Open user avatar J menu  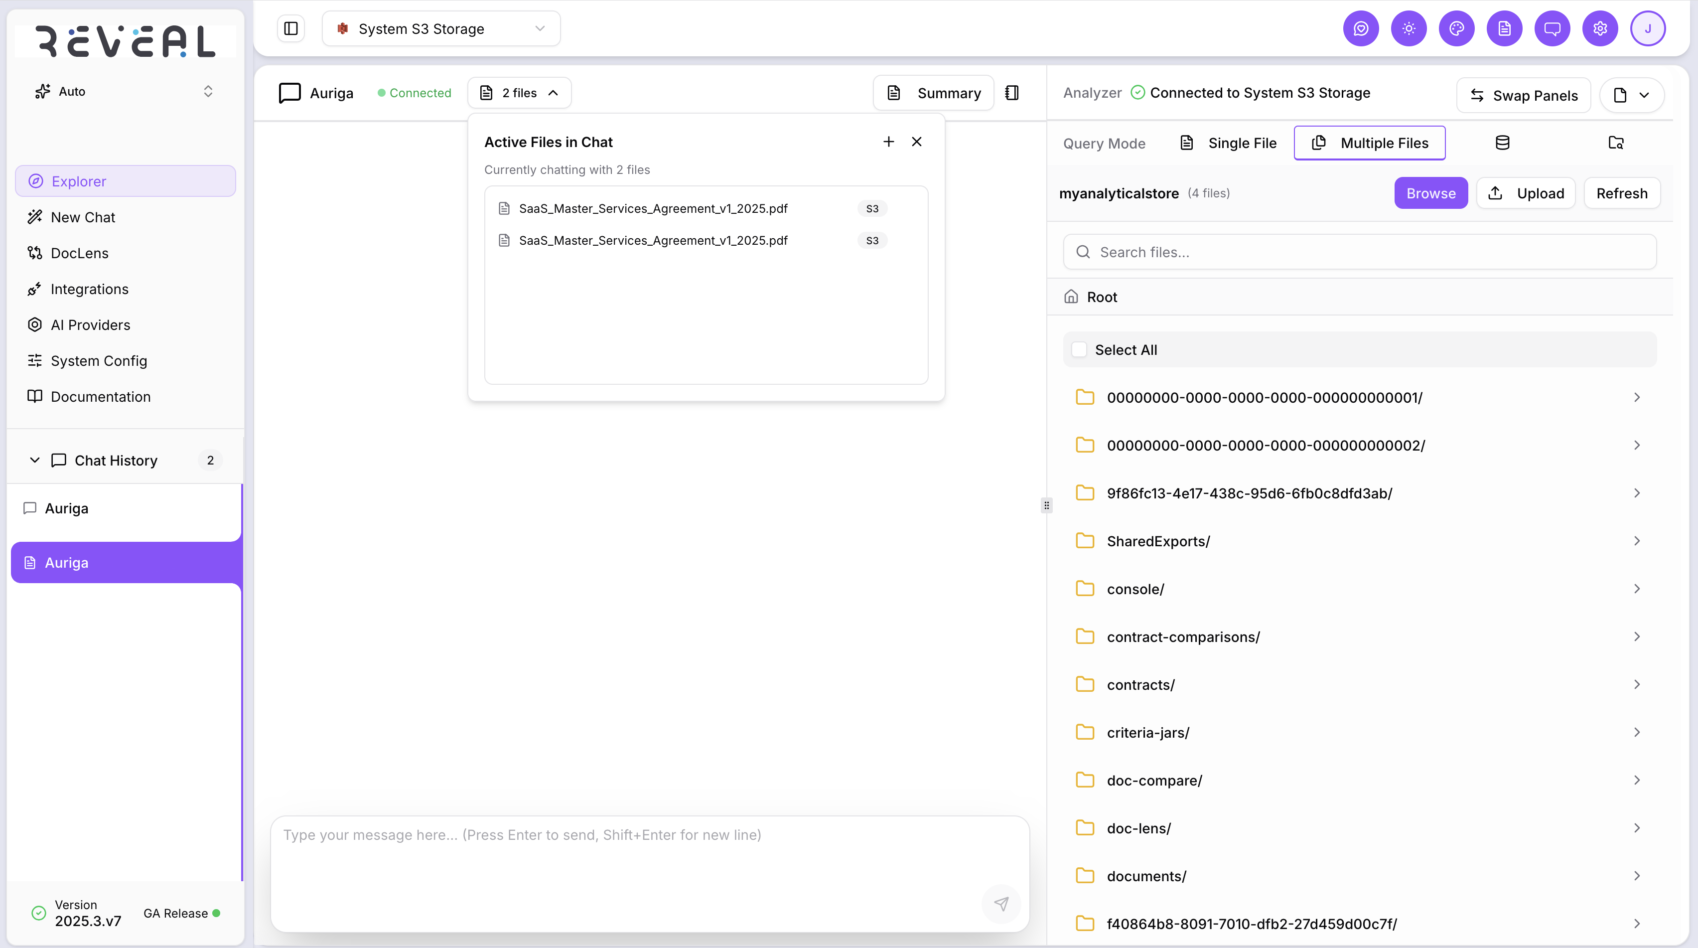click(1648, 28)
